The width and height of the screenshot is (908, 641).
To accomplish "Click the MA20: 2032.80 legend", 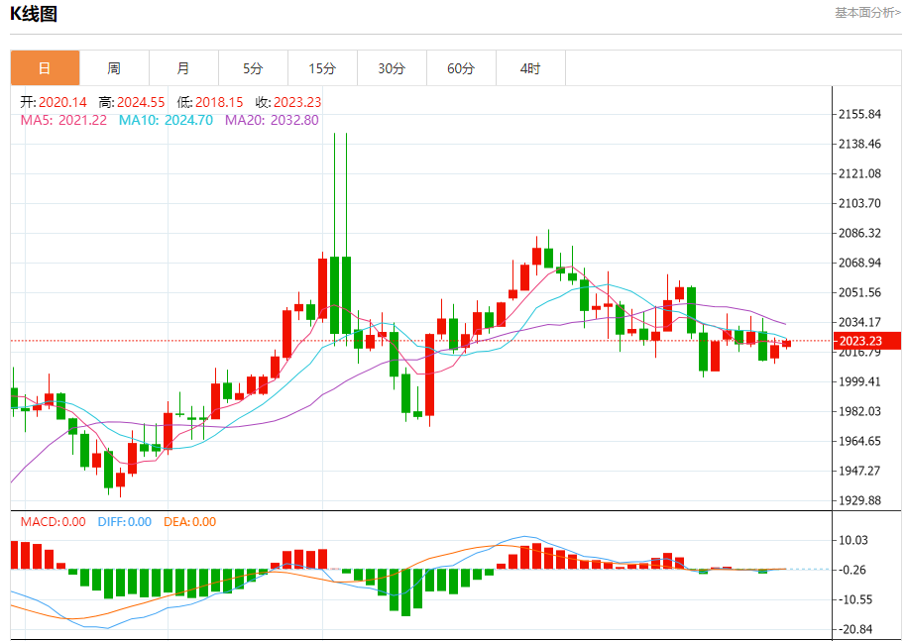I will click(x=272, y=120).
